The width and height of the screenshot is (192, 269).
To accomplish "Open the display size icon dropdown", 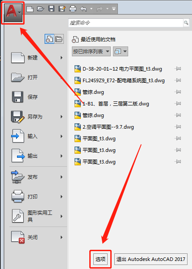I will pos(121,51).
